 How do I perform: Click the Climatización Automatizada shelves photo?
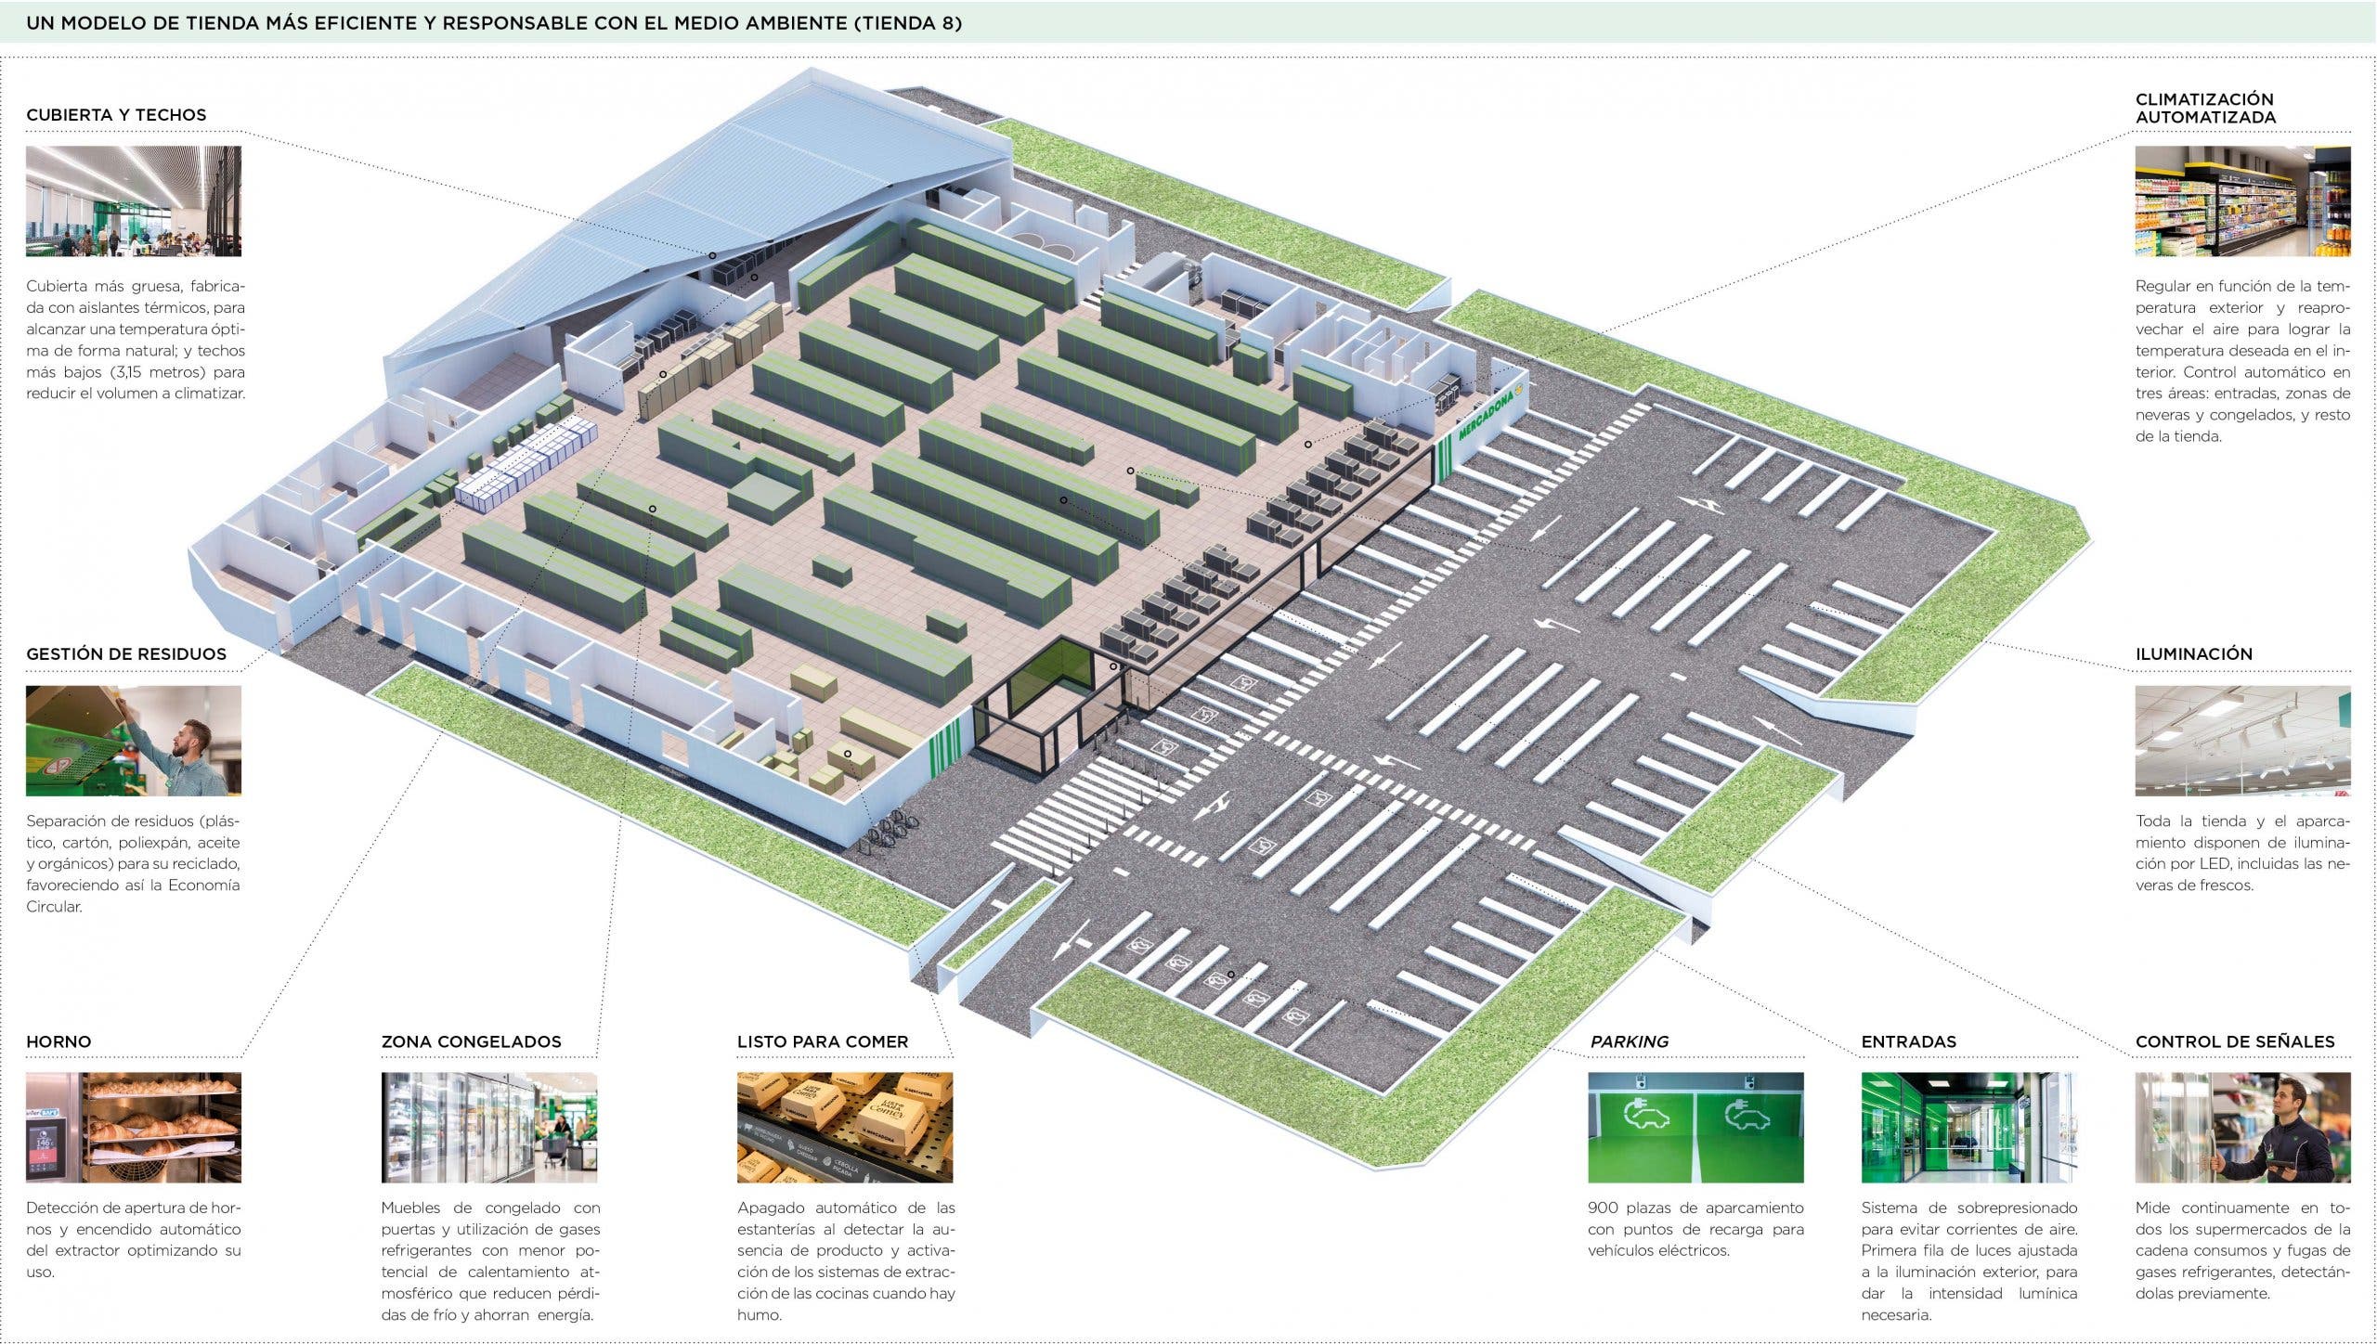2242,200
